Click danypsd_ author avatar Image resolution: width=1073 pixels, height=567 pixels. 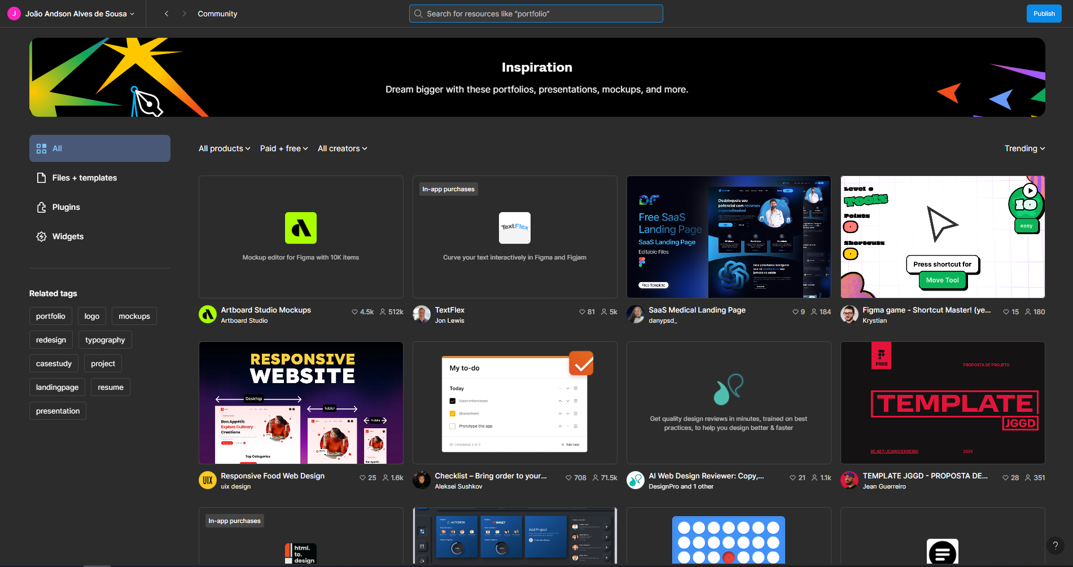pyautogui.click(x=636, y=314)
